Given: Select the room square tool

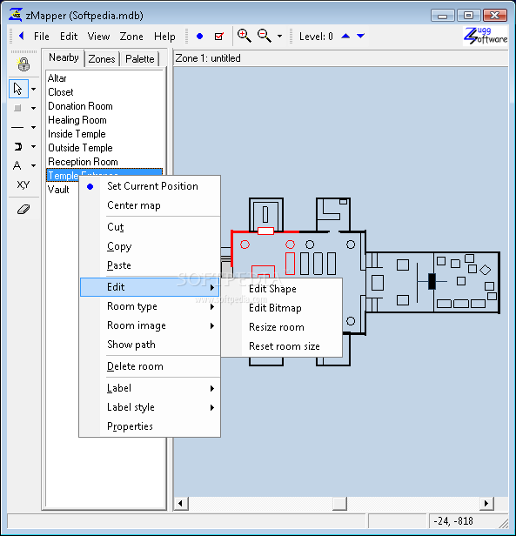Looking at the screenshot, I should (x=17, y=108).
